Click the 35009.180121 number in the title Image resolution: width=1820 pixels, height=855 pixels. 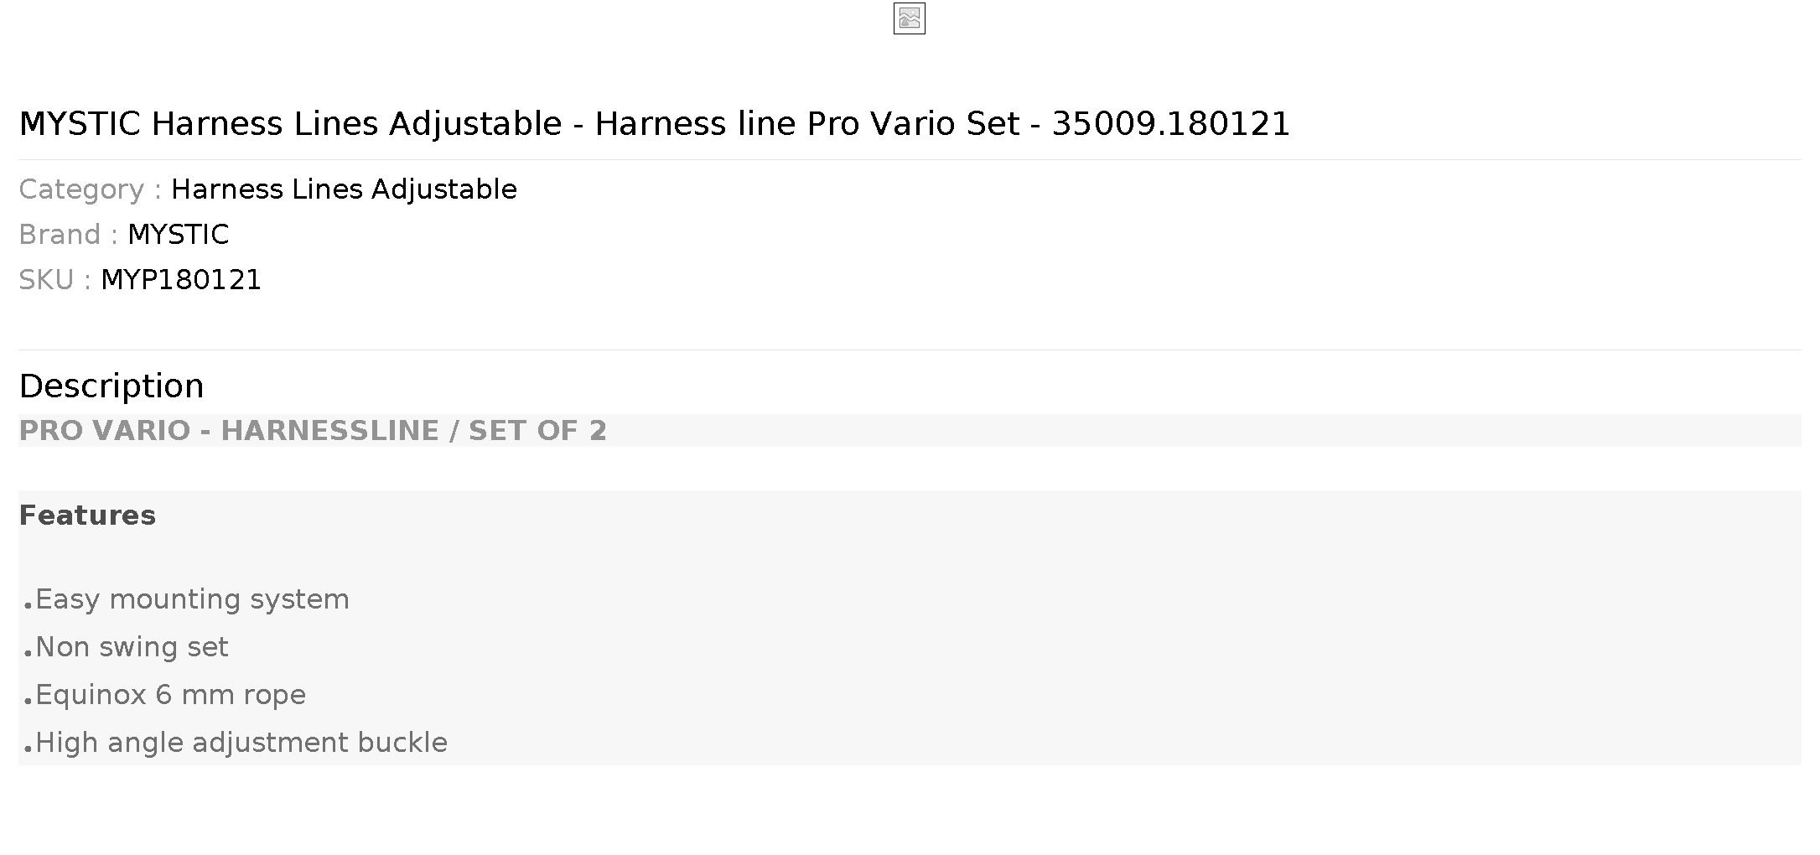point(1171,124)
